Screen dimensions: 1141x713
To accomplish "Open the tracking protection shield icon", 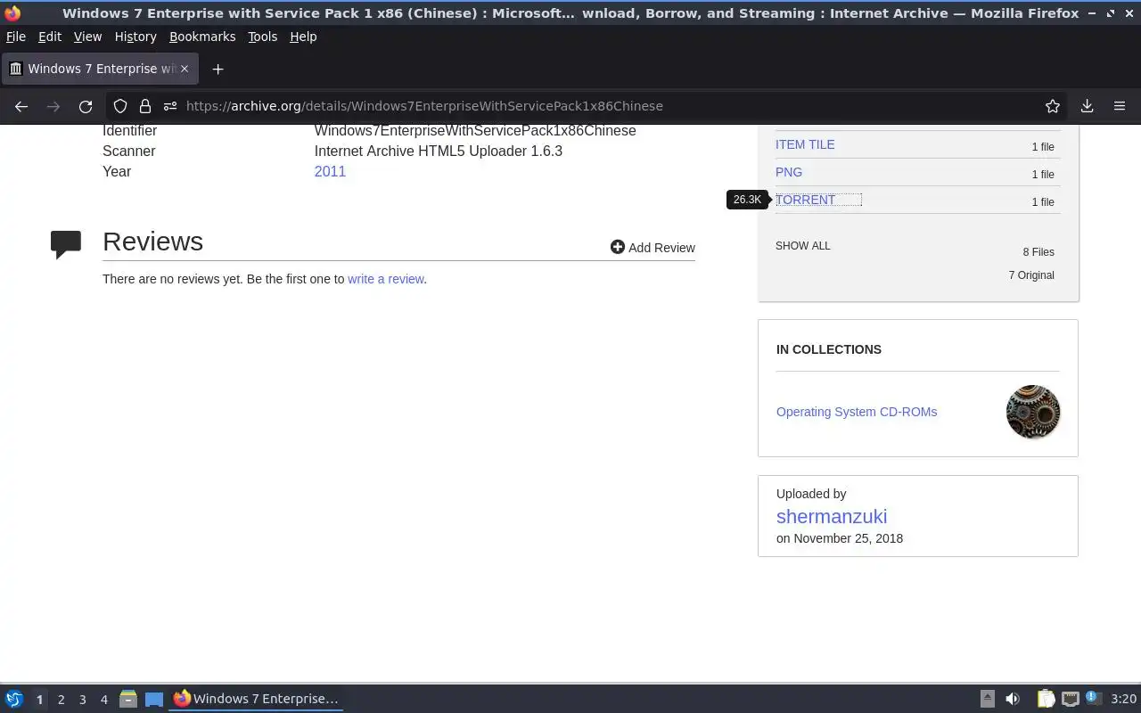I will (x=120, y=106).
